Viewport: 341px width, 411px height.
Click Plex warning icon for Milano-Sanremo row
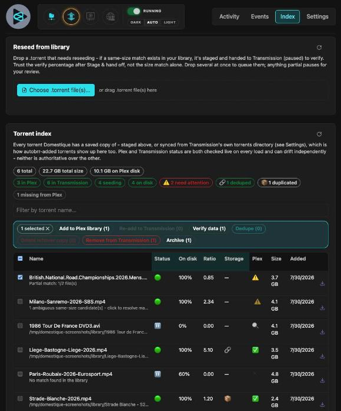258,302
